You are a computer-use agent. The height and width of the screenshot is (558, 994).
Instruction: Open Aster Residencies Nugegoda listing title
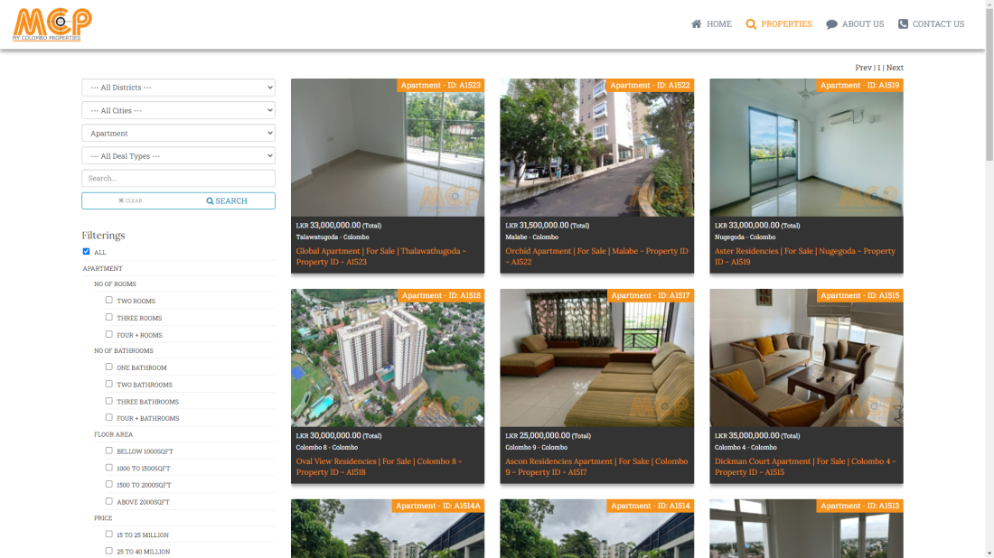(x=805, y=256)
